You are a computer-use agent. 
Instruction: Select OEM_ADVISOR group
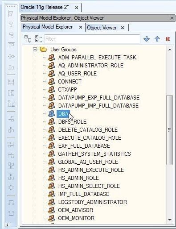pyautogui.click(x=75, y=210)
